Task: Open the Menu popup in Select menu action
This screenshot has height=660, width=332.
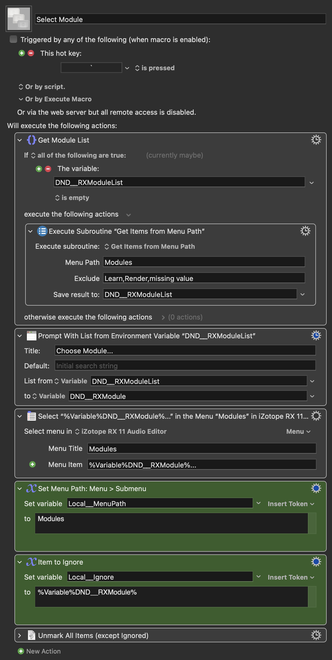Action: click(298, 432)
